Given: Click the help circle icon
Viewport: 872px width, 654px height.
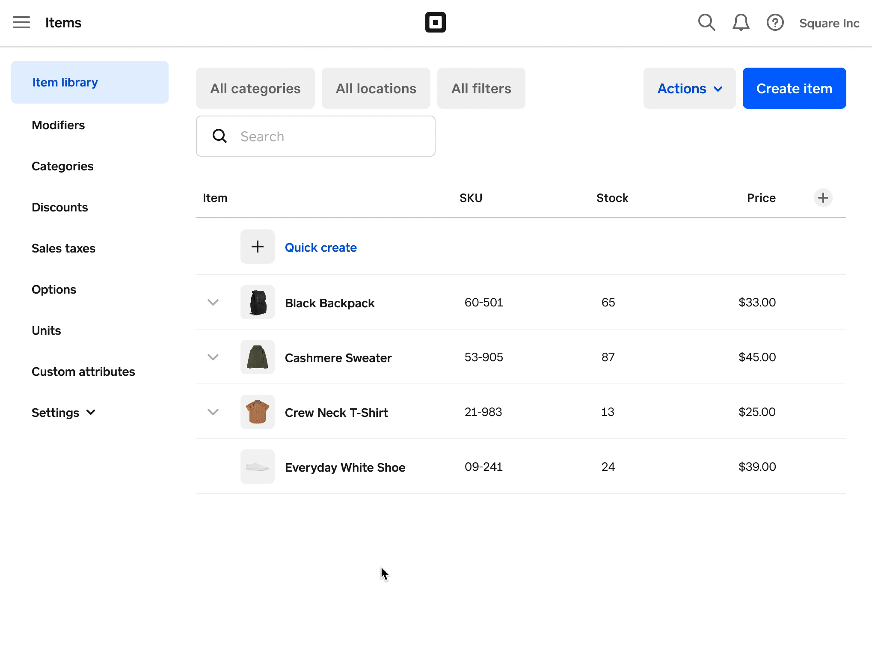Looking at the screenshot, I should [x=774, y=23].
